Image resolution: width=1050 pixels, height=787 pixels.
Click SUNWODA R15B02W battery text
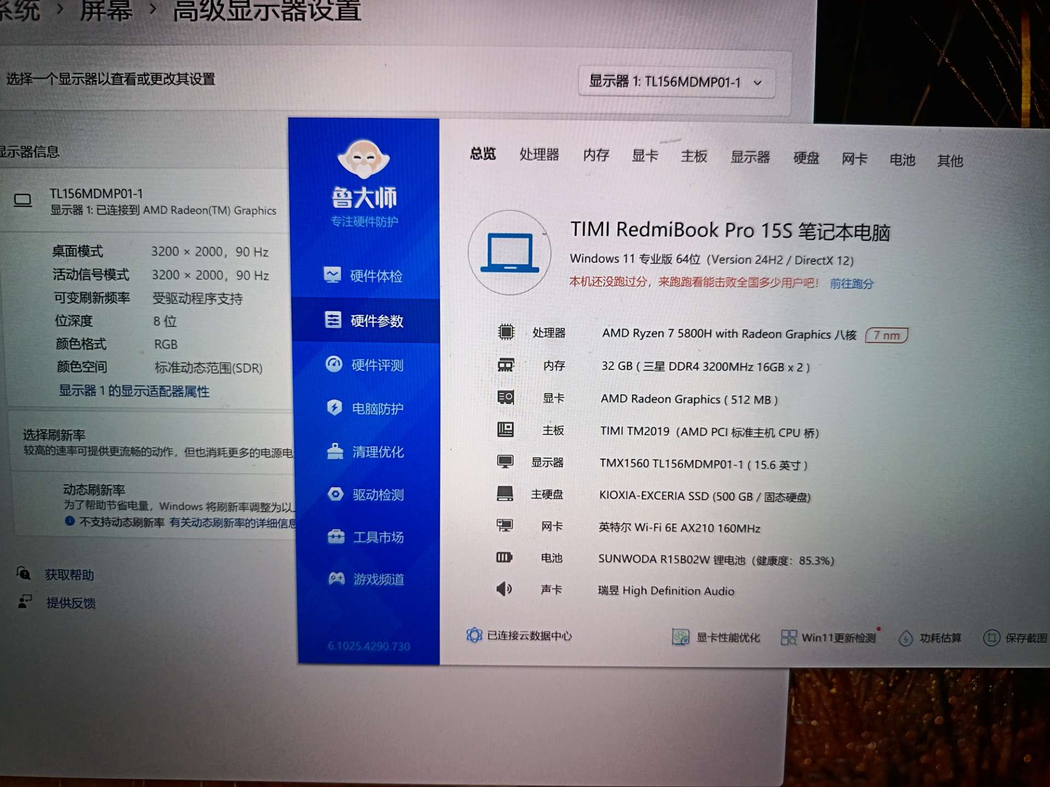pos(716,559)
